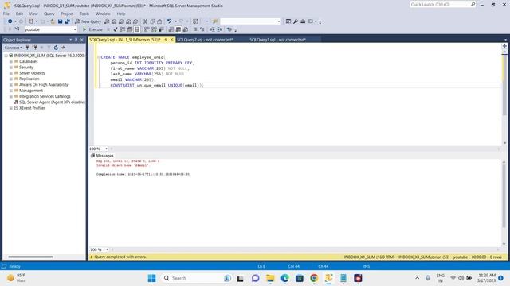The height and width of the screenshot is (286, 510).
Task: Open the File menu
Action: click(x=6, y=14)
